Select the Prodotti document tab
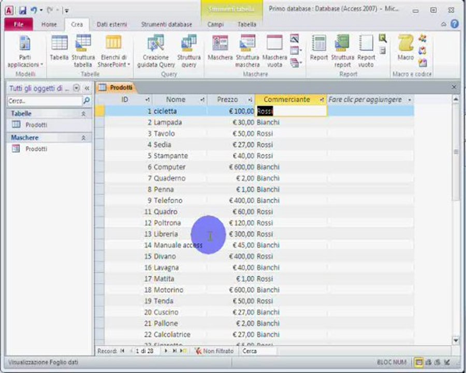 coord(116,88)
